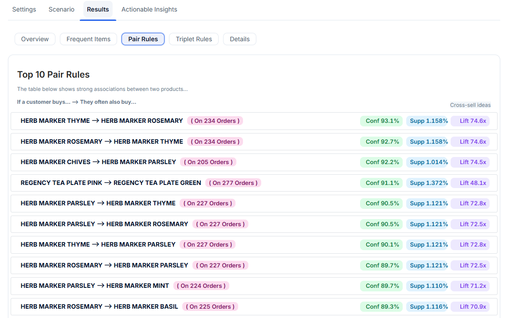506x318 pixels.
Task: Select the Rosemary → Basil rule row
Action: [x=99, y=306]
